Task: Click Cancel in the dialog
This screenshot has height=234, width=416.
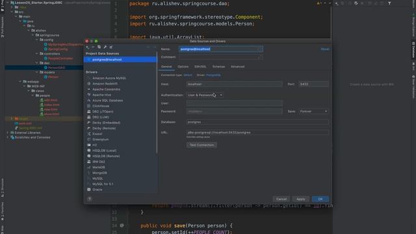Action: [281, 199]
